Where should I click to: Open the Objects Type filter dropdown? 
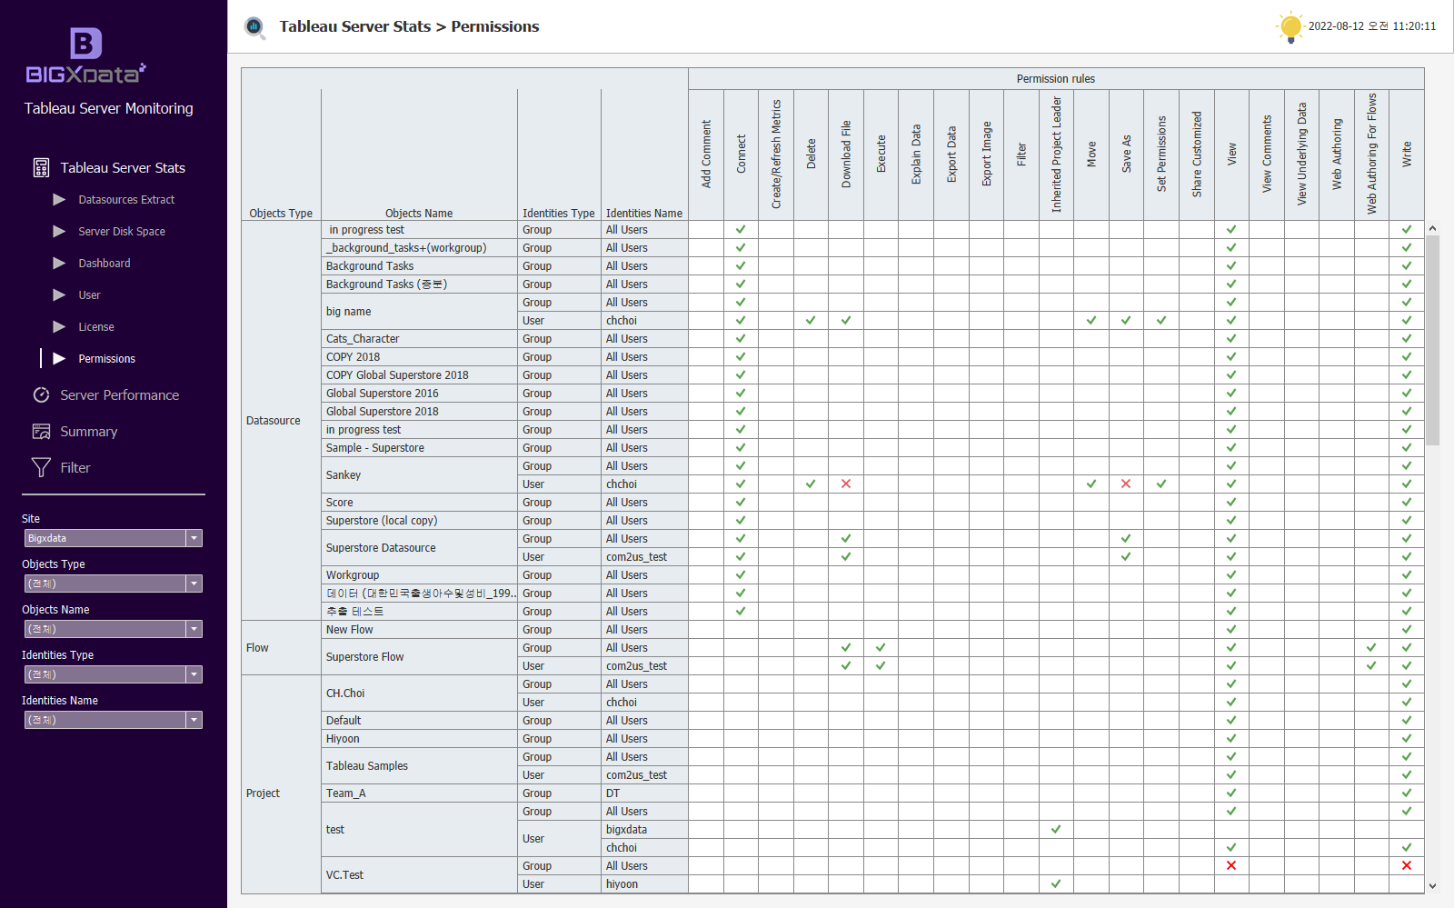coord(113,584)
